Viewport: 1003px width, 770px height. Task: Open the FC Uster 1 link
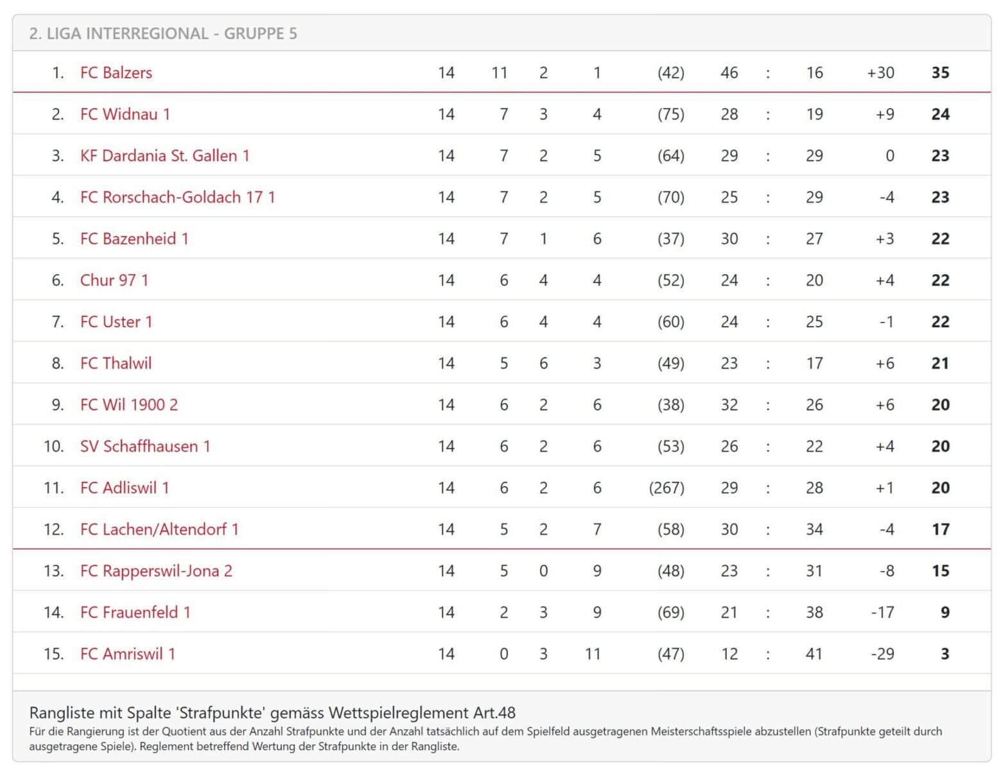[116, 321]
